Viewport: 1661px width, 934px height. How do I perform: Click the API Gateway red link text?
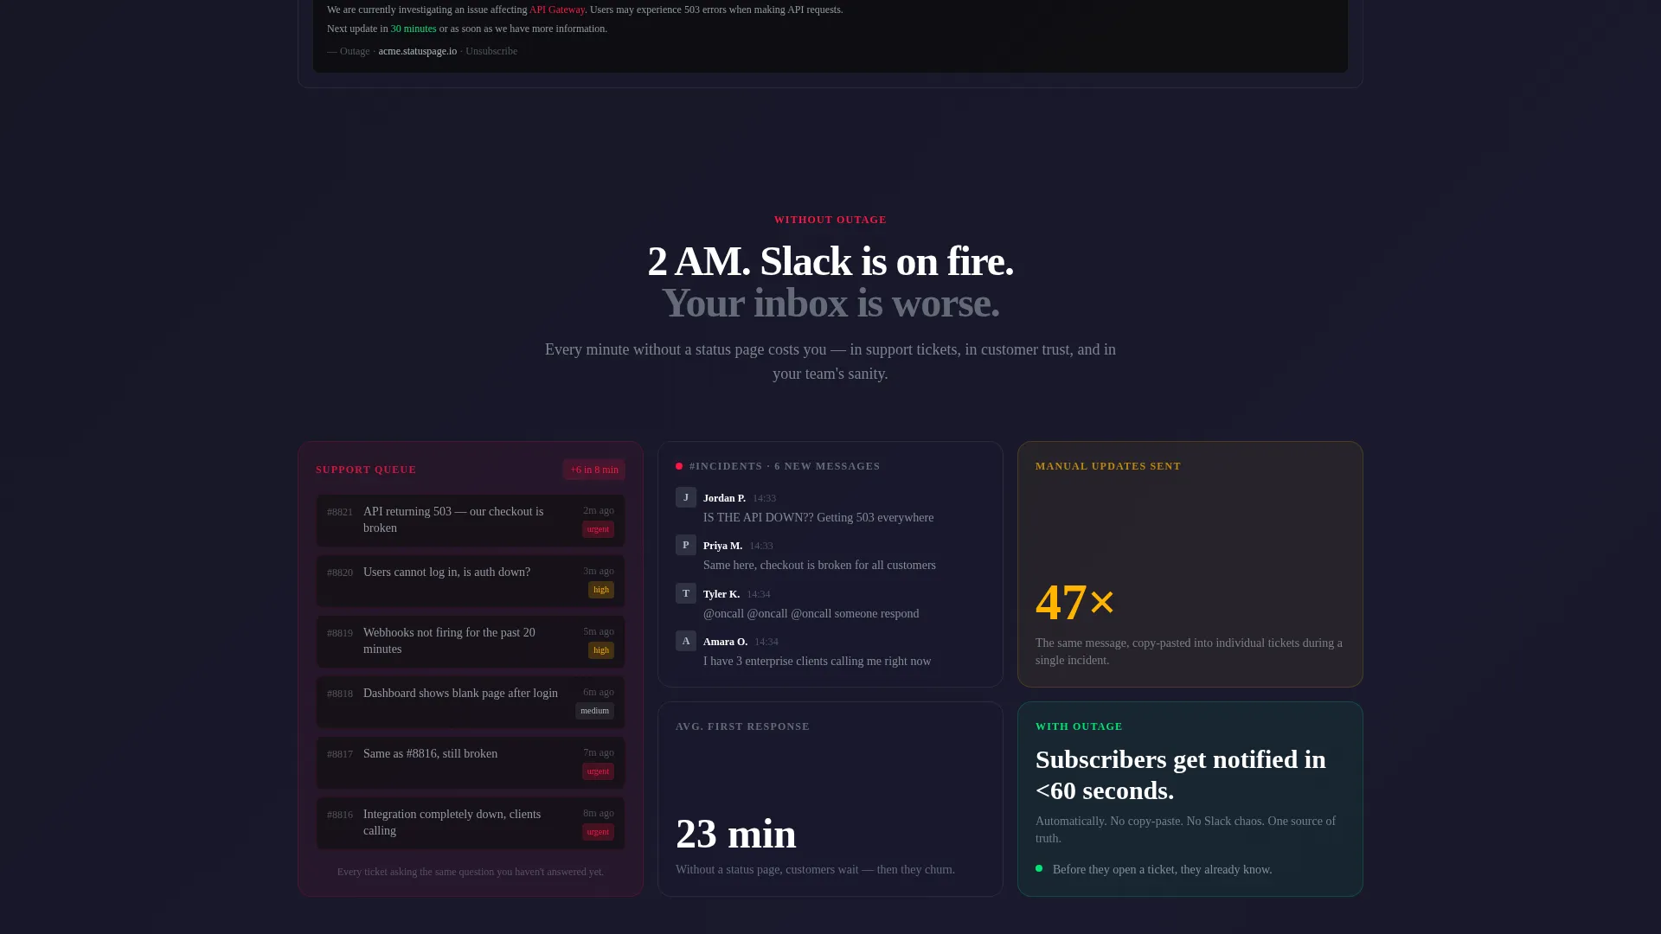(557, 10)
